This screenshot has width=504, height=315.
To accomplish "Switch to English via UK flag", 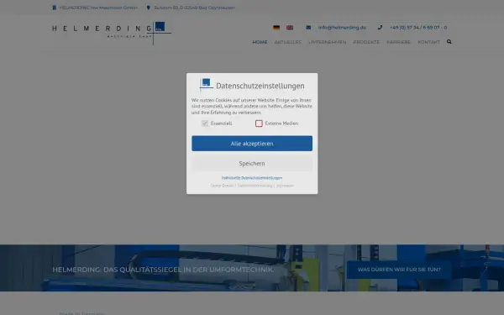I will 290,28.
